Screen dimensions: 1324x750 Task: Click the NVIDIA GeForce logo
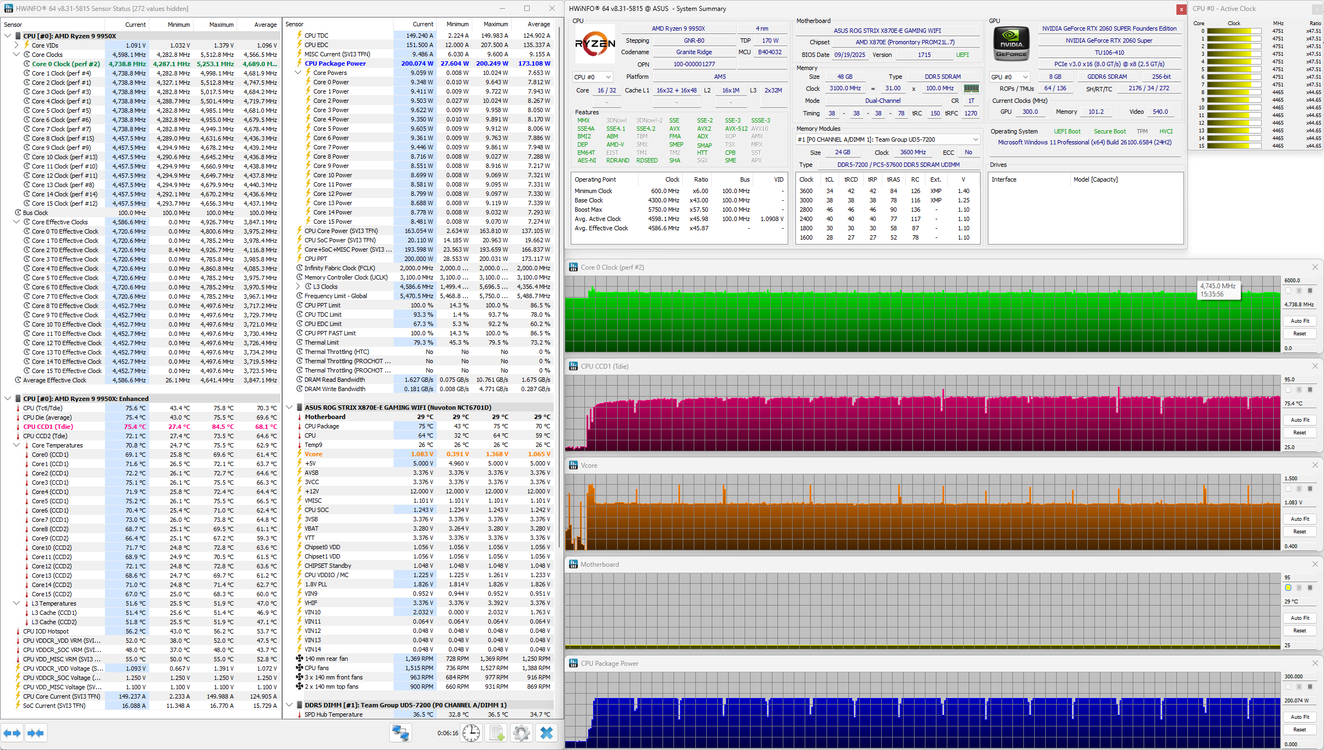(1011, 44)
